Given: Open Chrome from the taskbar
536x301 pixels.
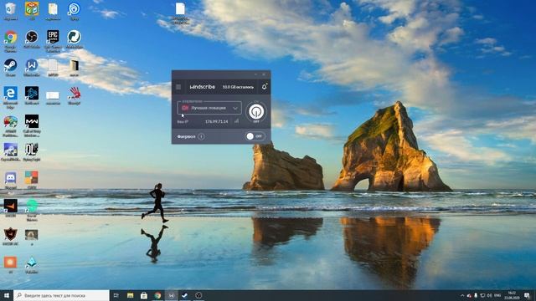Looking at the screenshot, I should [x=157, y=295].
